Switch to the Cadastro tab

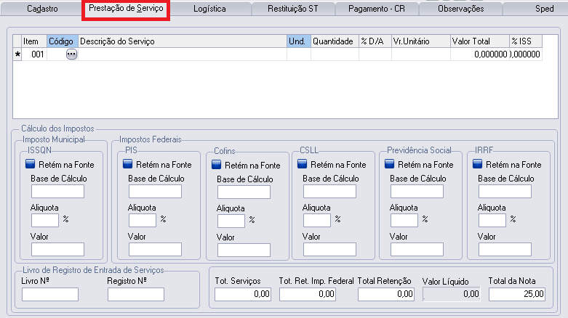point(43,9)
